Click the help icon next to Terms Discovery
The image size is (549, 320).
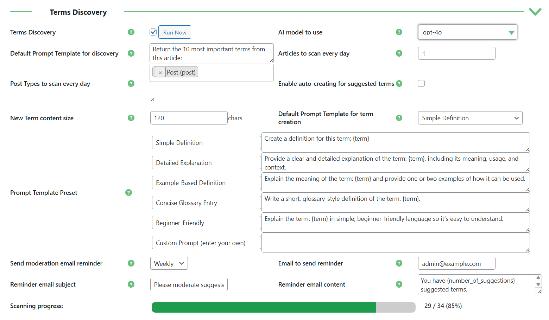pos(131,32)
